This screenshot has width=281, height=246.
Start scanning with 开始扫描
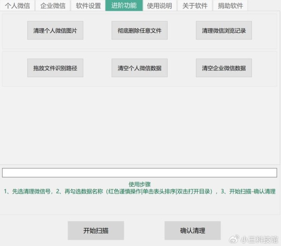[96, 231]
